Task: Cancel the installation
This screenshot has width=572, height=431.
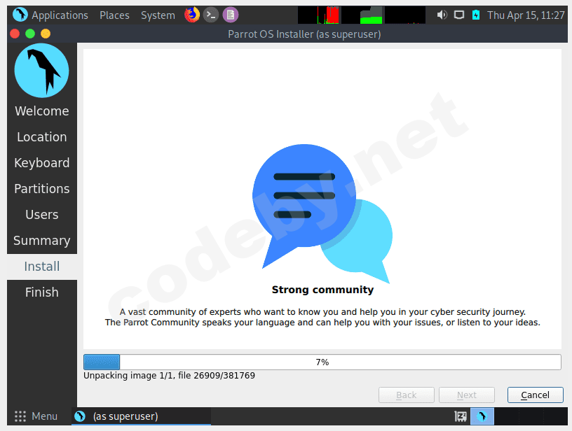Action: tap(535, 395)
